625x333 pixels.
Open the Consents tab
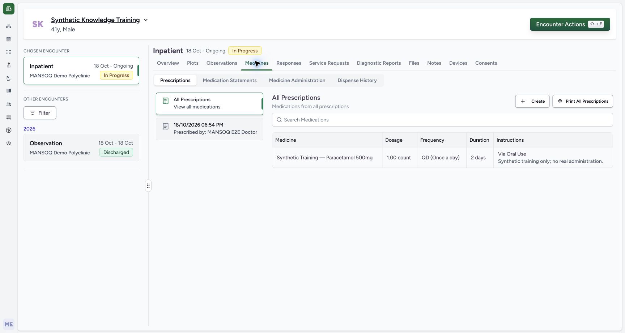[x=486, y=63]
